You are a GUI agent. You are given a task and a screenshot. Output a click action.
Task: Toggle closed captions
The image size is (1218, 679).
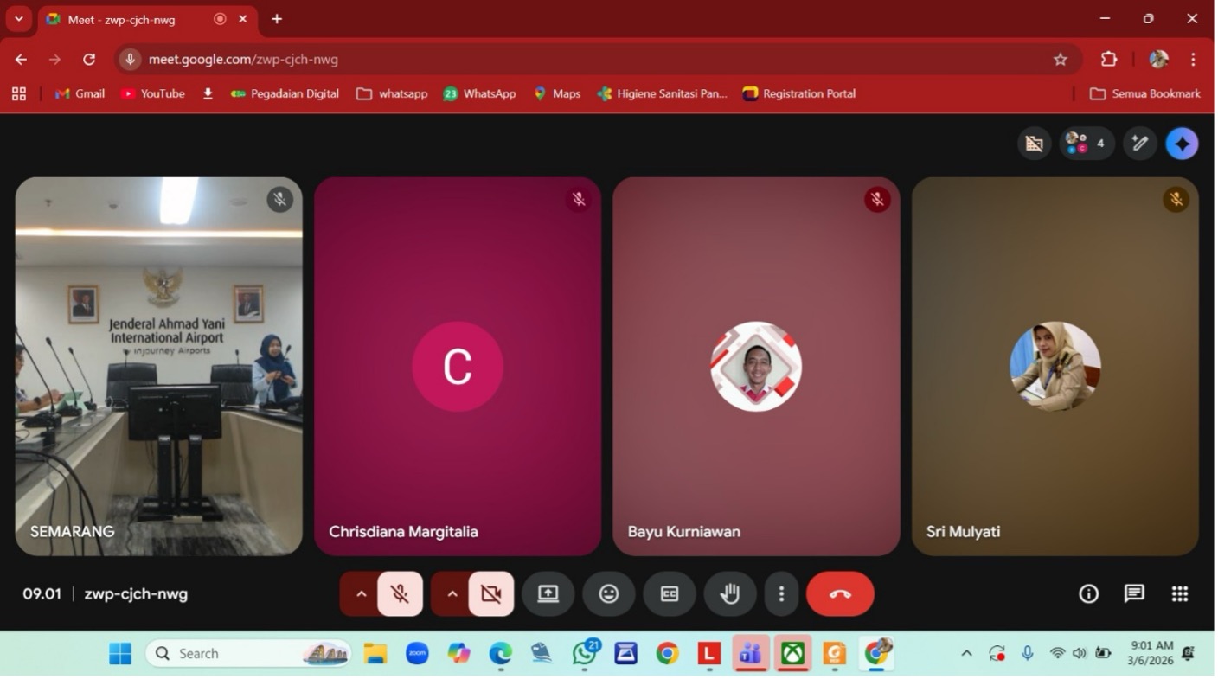(670, 594)
